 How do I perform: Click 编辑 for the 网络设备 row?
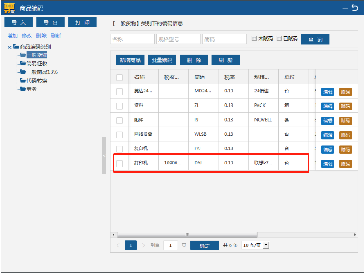click(x=328, y=135)
